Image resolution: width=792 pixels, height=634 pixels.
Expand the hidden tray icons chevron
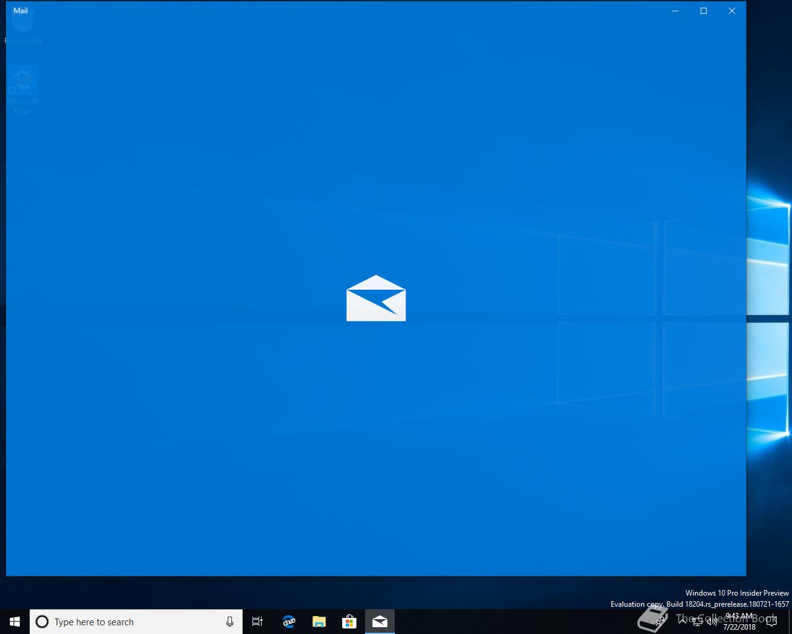[x=682, y=622]
